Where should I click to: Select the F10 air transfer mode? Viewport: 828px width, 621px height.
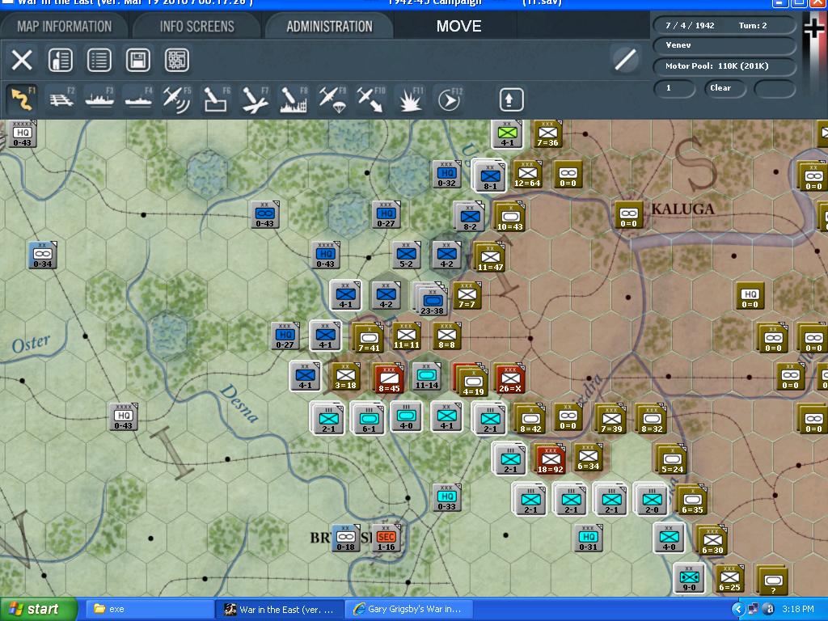click(371, 99)
